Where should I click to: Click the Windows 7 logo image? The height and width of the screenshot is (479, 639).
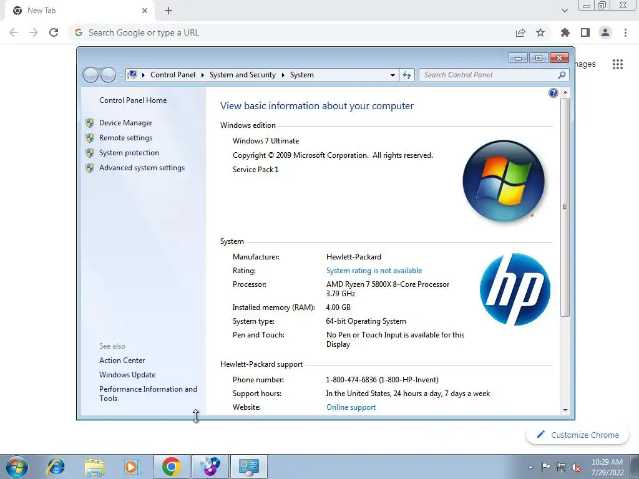pos(504,181)
